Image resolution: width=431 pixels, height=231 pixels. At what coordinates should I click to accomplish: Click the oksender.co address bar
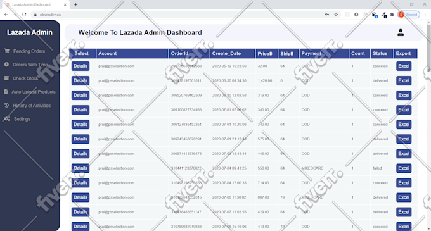tap(176, 15)
